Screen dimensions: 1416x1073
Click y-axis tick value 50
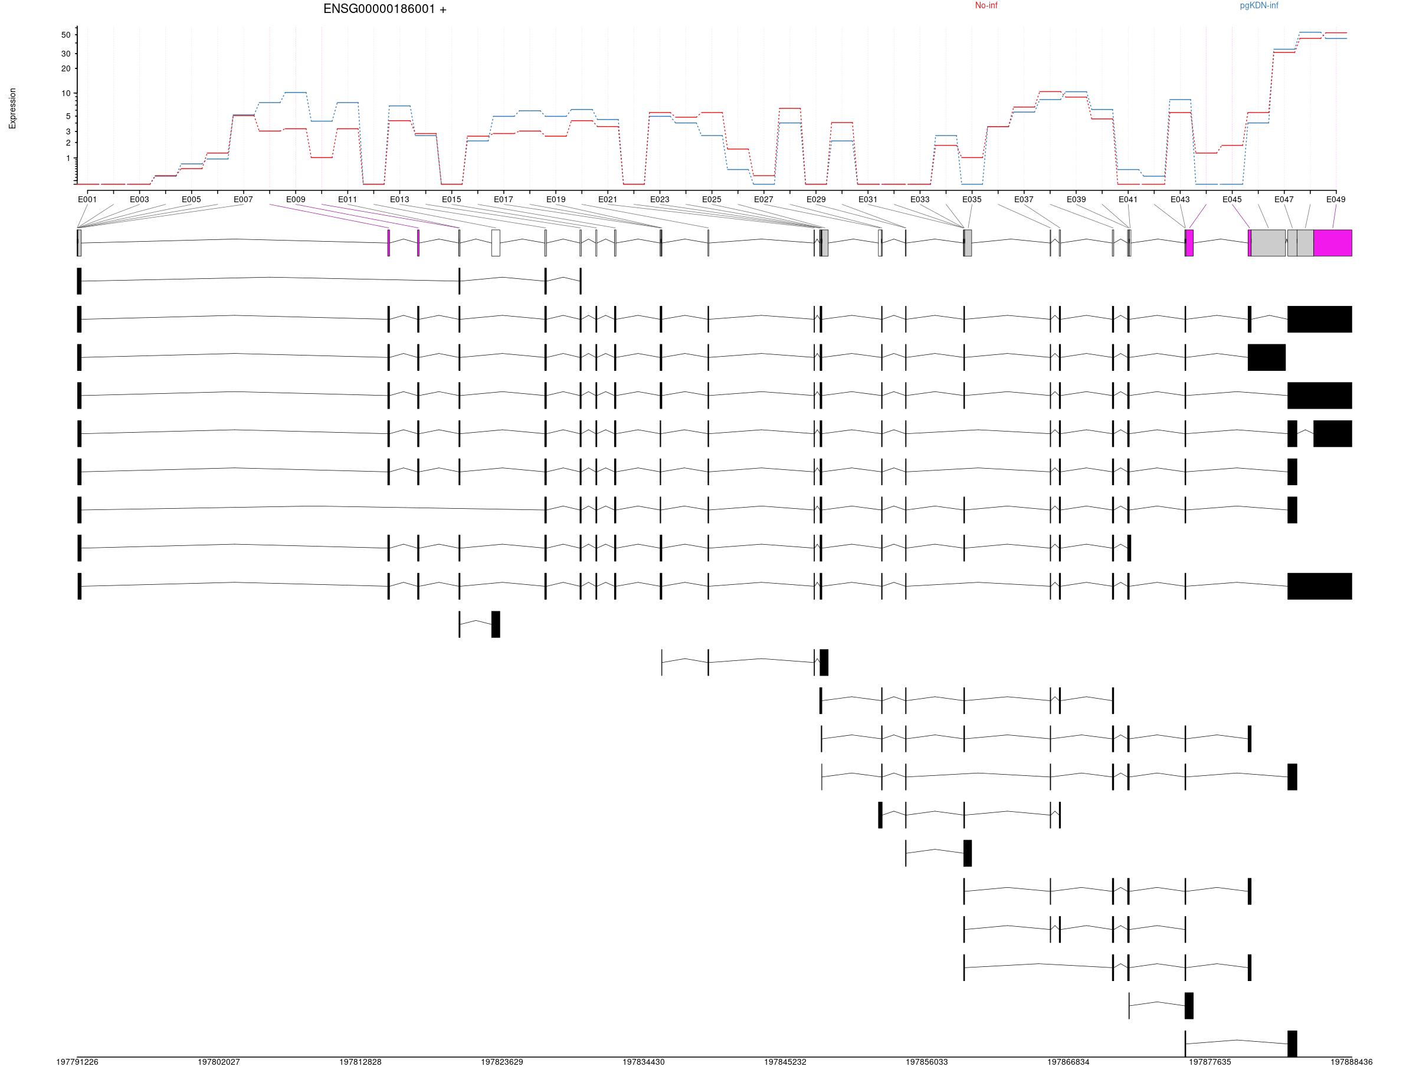[x=66, y=35]
